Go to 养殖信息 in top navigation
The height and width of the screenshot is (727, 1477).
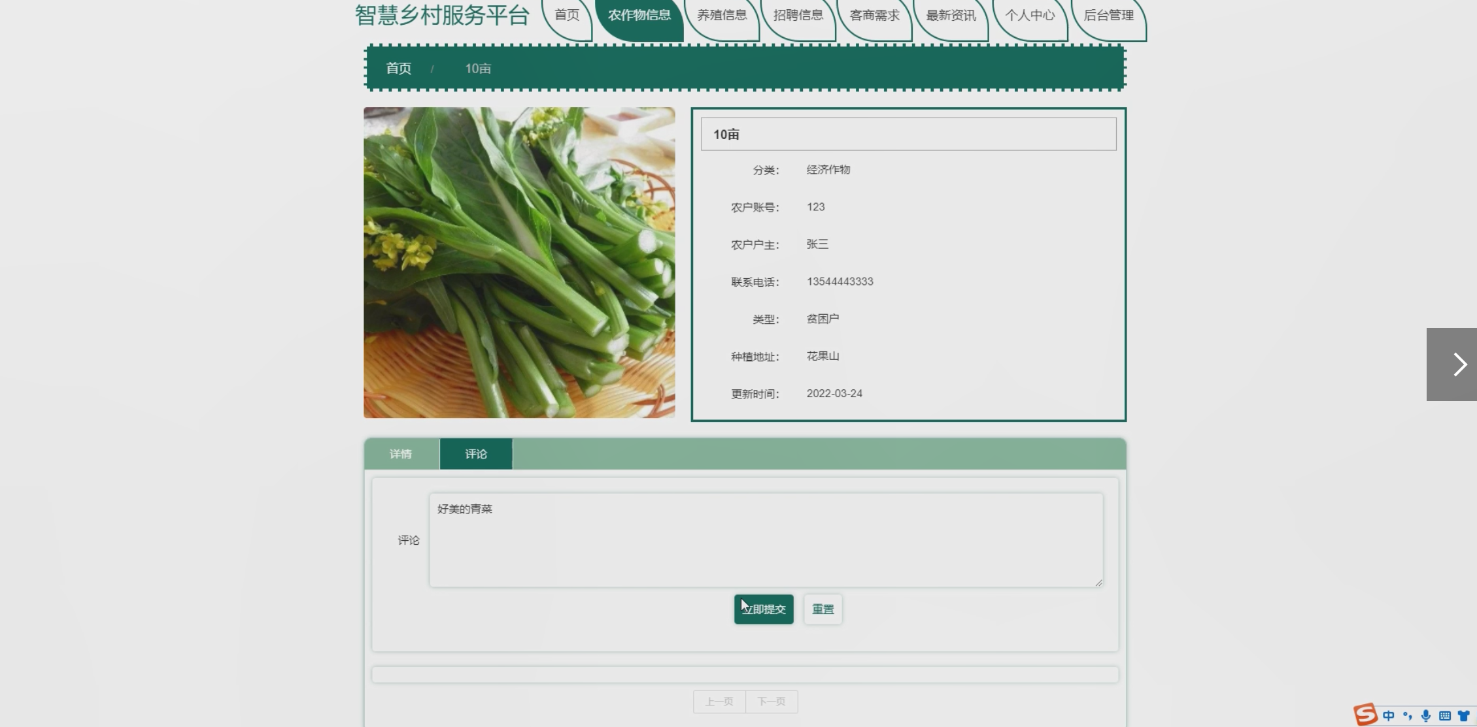tap(722, 15)
